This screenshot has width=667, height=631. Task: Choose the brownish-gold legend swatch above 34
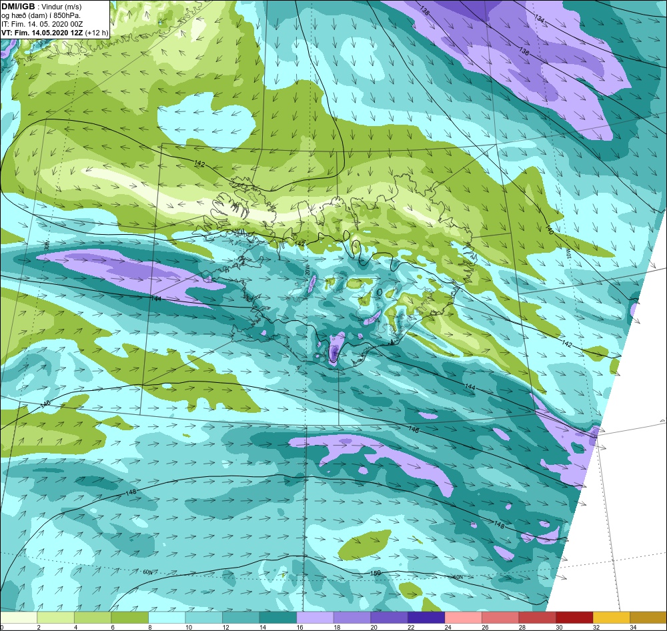point(648,617)
